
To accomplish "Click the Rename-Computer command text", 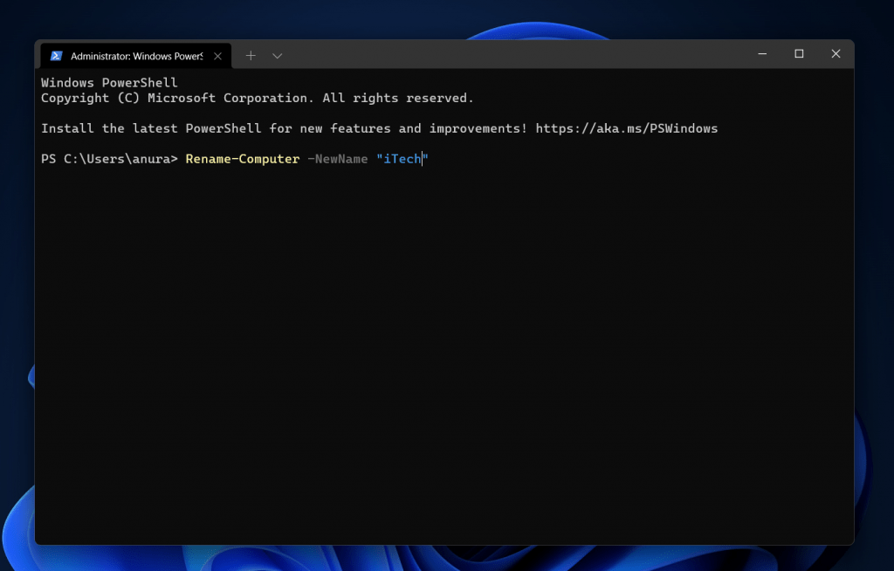I will [x=242, y=159].
